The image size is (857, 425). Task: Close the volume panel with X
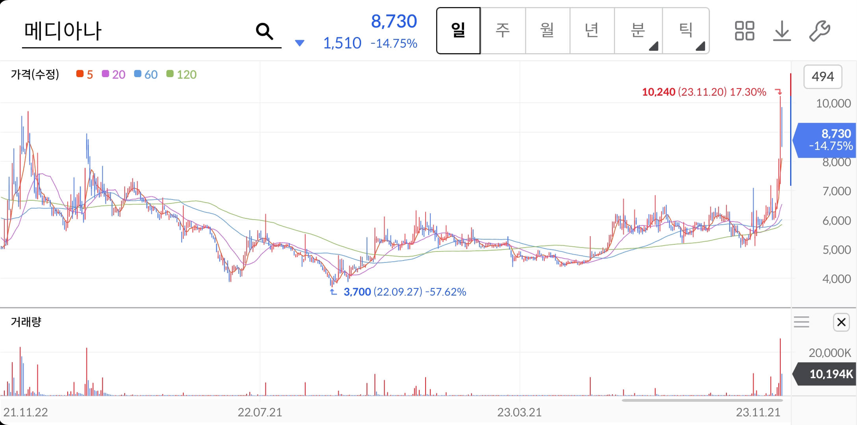tap(841, 322)
